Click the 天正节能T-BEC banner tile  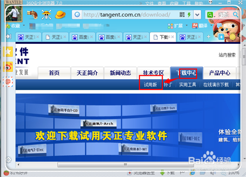coord(190,139)
